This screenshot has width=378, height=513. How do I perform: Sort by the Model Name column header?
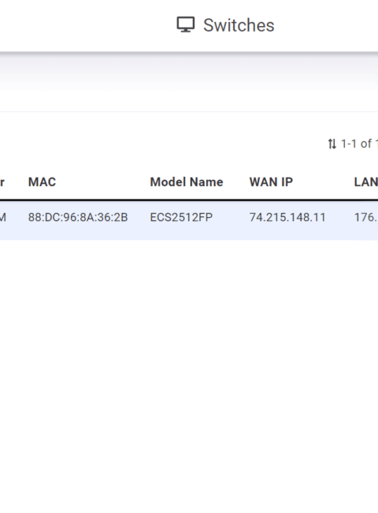(x=187, y=182)
